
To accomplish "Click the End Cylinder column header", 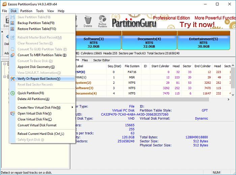I will point(203,66).
